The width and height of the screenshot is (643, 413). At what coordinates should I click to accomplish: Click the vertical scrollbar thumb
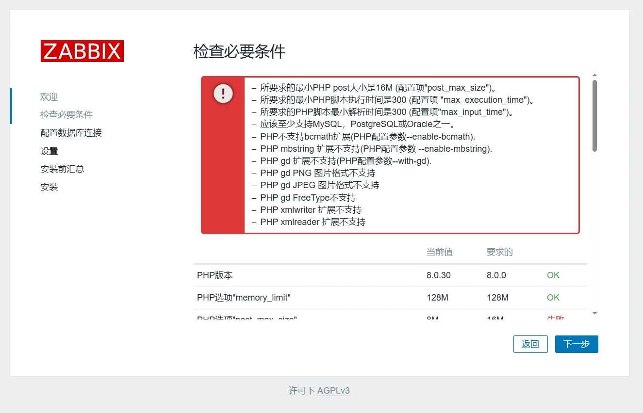[x=594, y=115]
